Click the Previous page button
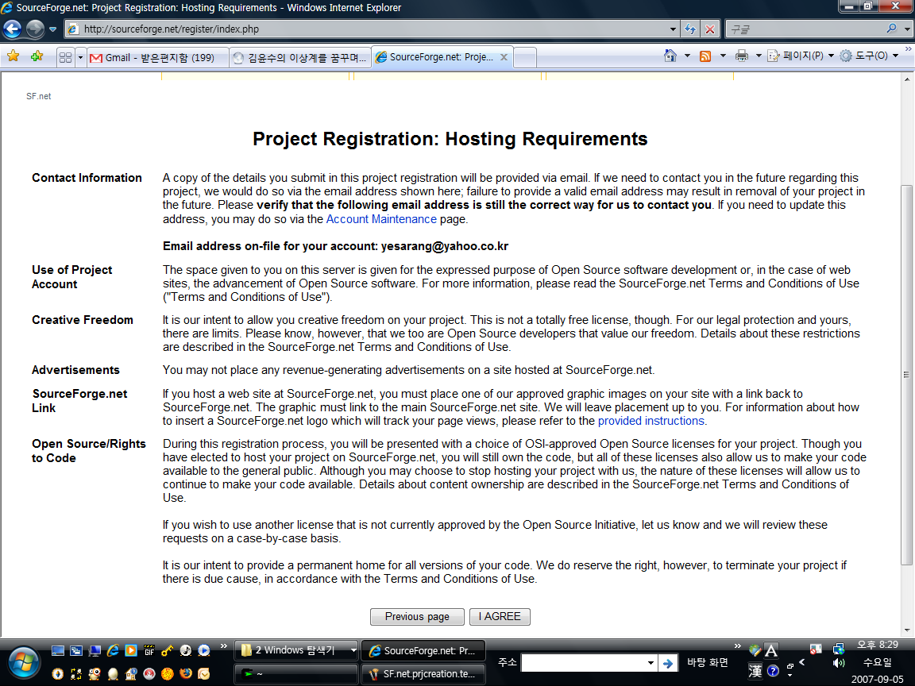 coord(417,617)
